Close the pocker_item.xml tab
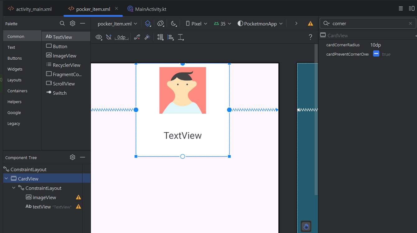This screenshot has width=417, height=233. pyautogui.click(x=116, y=8)
